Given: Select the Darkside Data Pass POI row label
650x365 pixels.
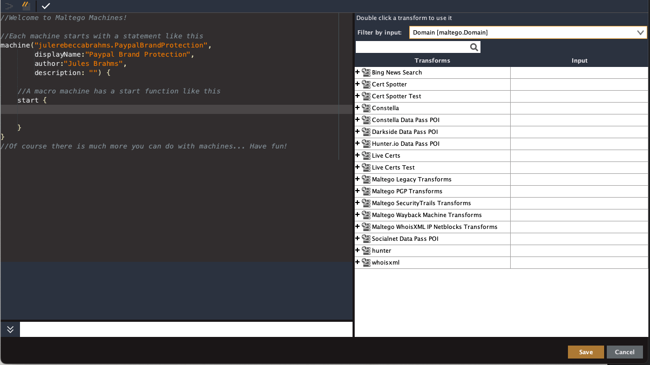Looking at the screenshot, I should coord(405,132).
